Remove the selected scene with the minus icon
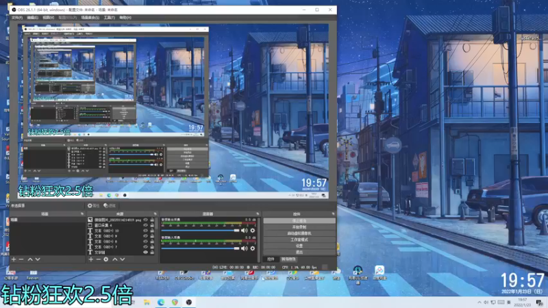The width and height of the screenshot is (548, 308). click(x=21, y=259)
